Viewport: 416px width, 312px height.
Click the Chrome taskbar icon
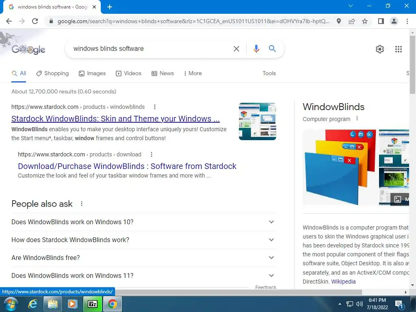[x=112, y=304]
